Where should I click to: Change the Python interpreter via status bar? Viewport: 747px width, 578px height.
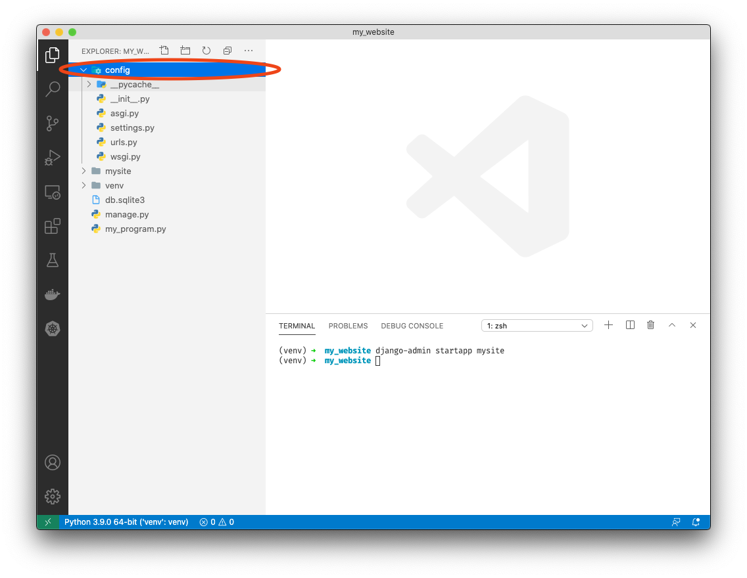[x=126, y=522]
